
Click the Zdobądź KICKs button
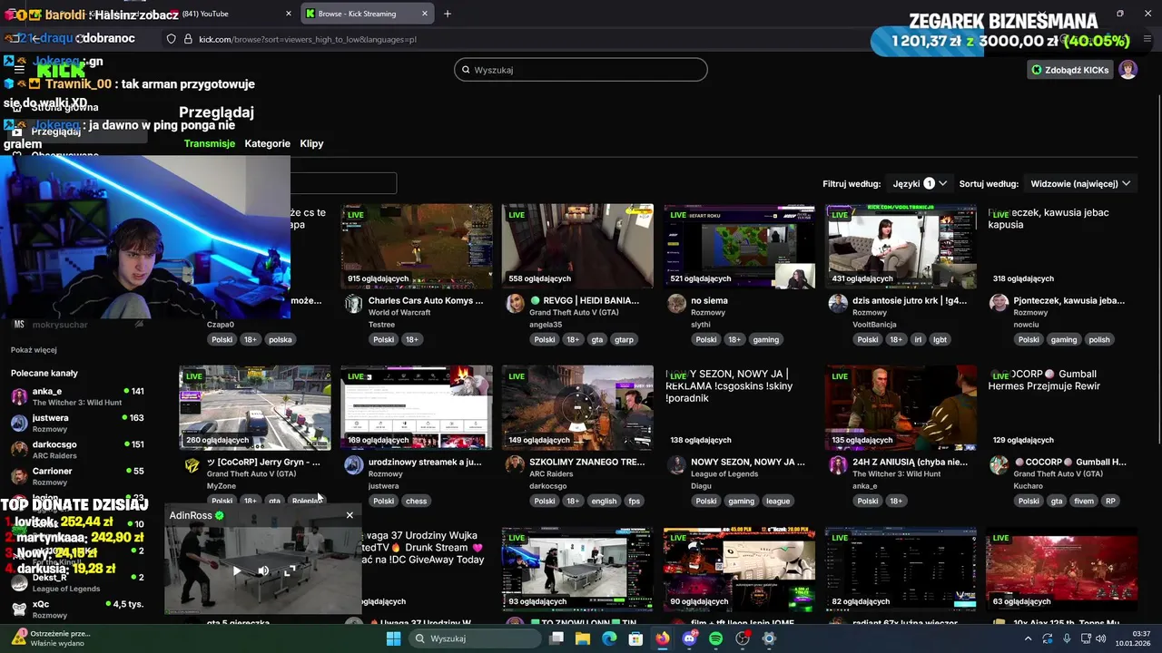(x=1070, y=70)
